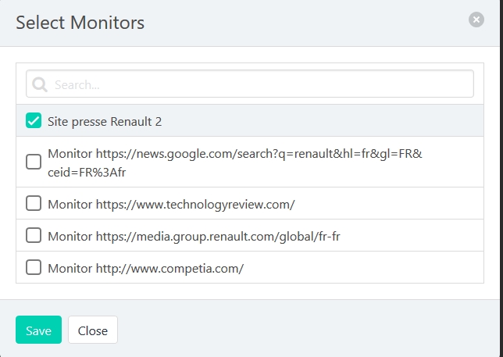Click the Select Monitors dialog title
Image resolution: width=503 pixels, height=357 pixels.
(x=80, y=23)
